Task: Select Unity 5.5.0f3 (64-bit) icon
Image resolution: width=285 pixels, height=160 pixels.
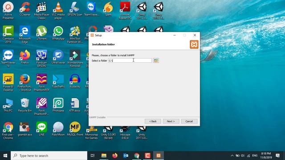Action: (108, 133)
